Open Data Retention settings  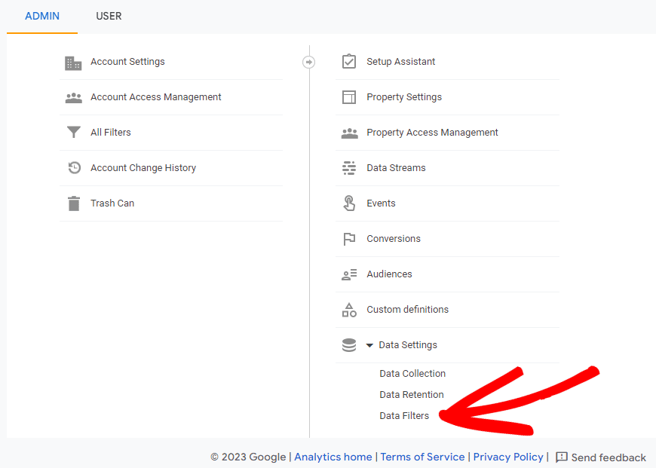[x=412, y=395]
